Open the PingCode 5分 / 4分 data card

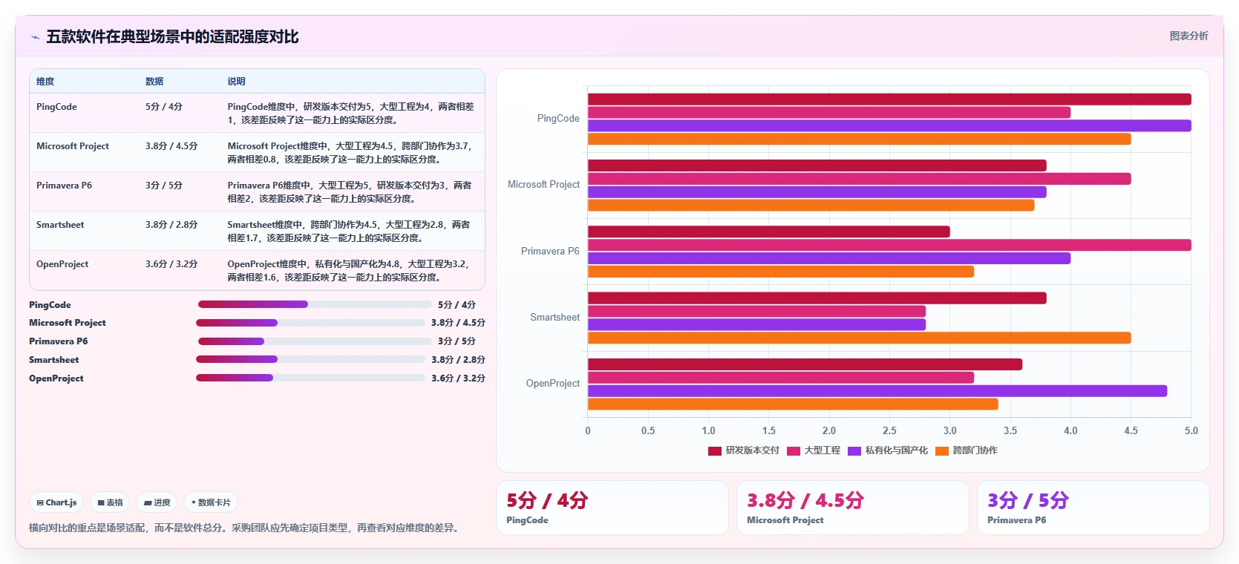612,508
